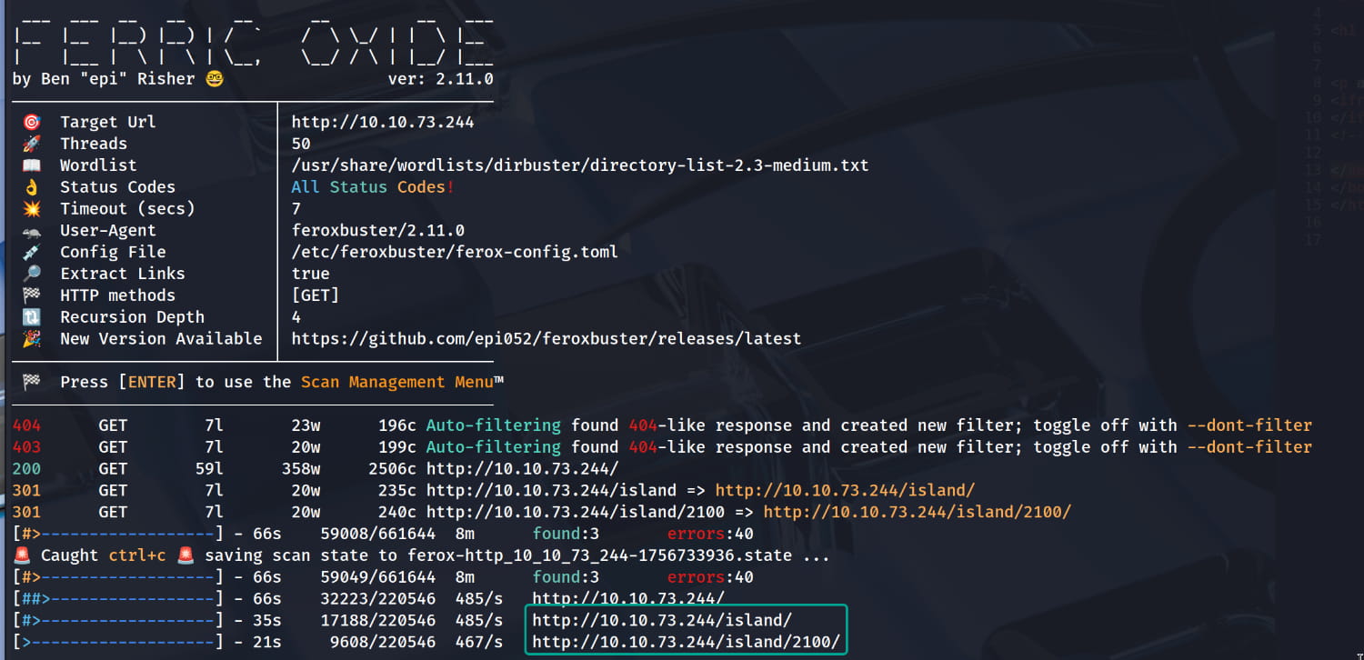Image resolution: width=1364 pixels, height=660 pixels.
Task: Click the magnifier icon next to Extract Links
Action: pyautogui.click(x=31, y=274)
